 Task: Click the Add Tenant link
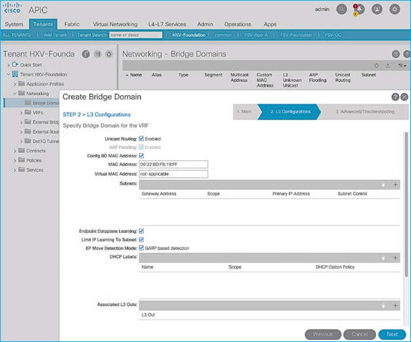click(55, 35)
